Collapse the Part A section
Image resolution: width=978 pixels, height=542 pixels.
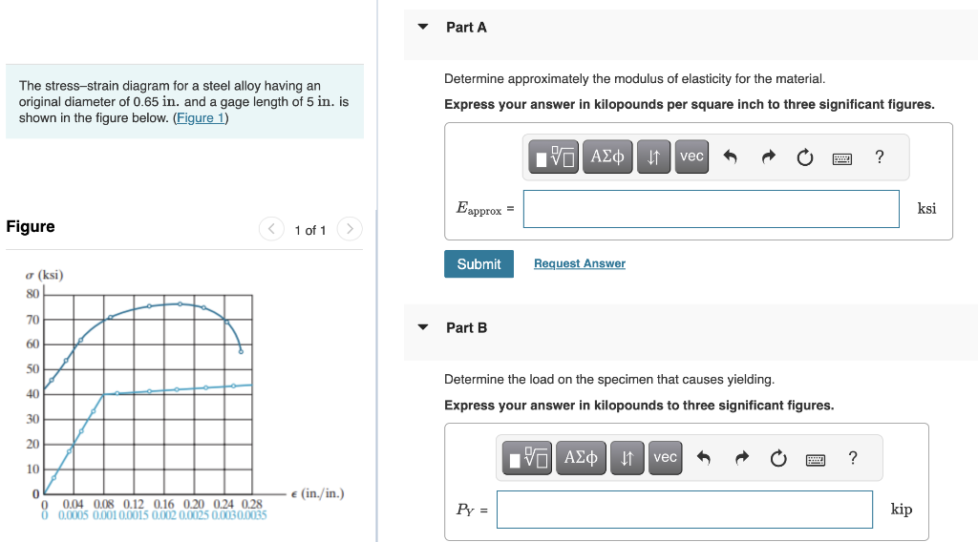[x=423, y=27]
